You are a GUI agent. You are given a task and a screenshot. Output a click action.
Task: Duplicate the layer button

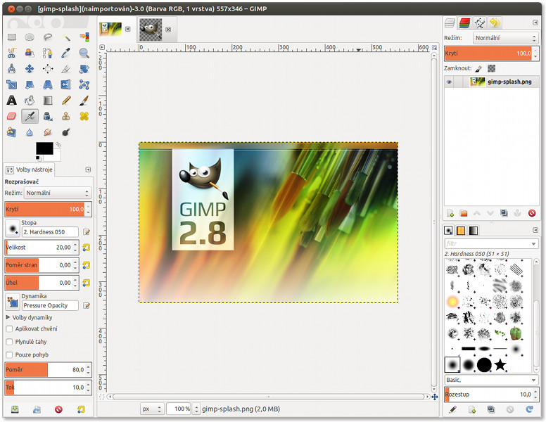click(504, 213)
